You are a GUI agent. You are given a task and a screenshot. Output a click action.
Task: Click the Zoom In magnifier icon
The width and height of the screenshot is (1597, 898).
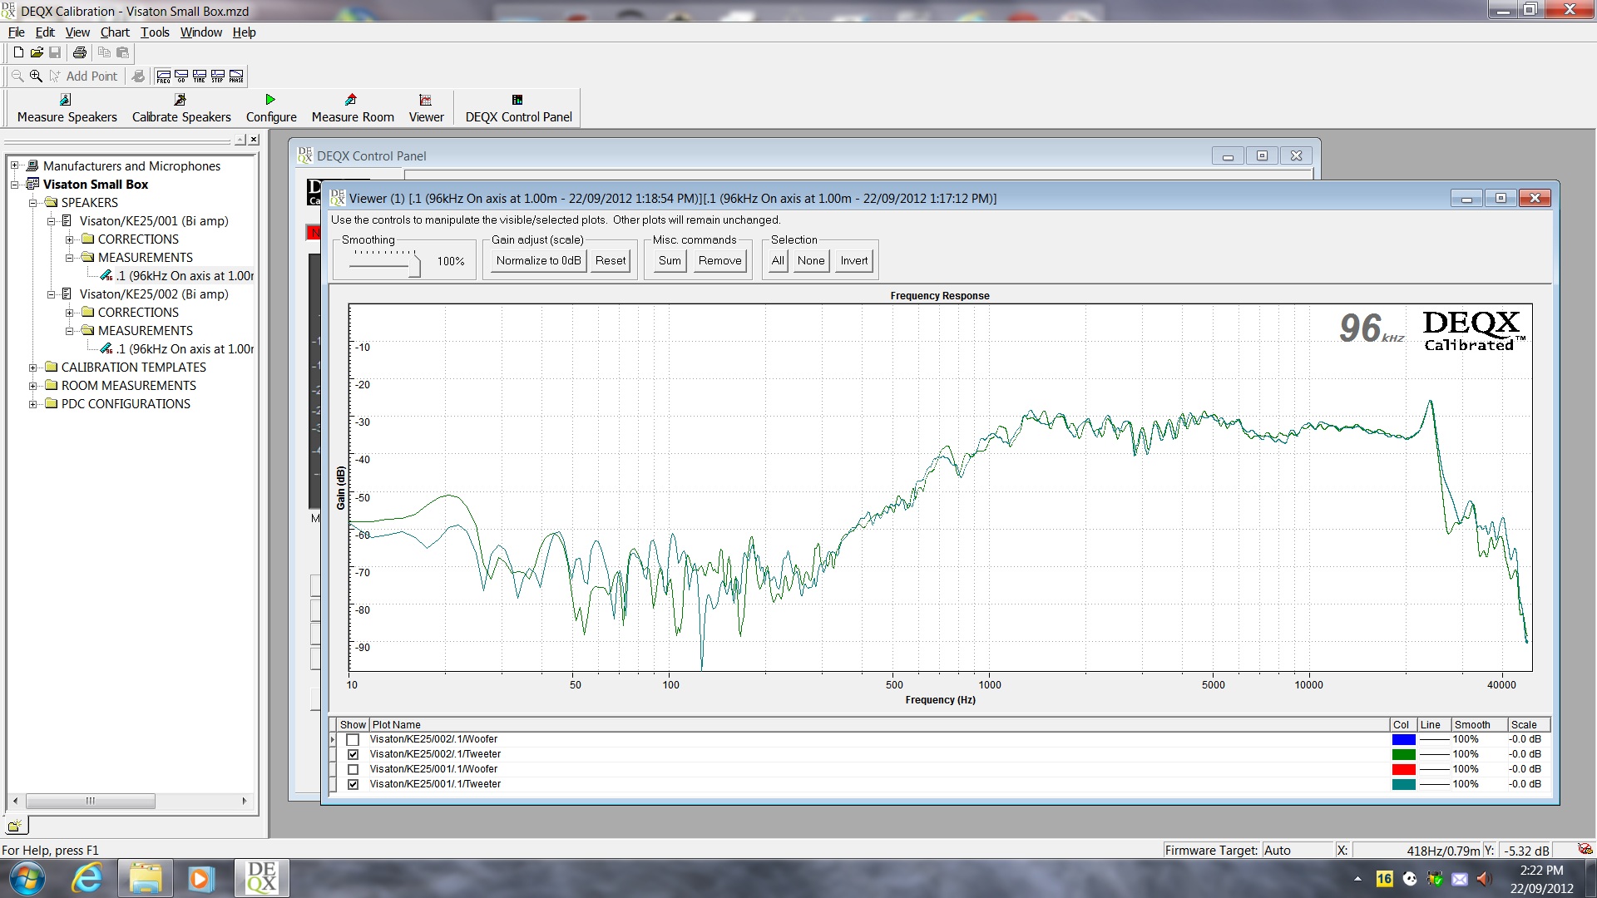(36, 76)
